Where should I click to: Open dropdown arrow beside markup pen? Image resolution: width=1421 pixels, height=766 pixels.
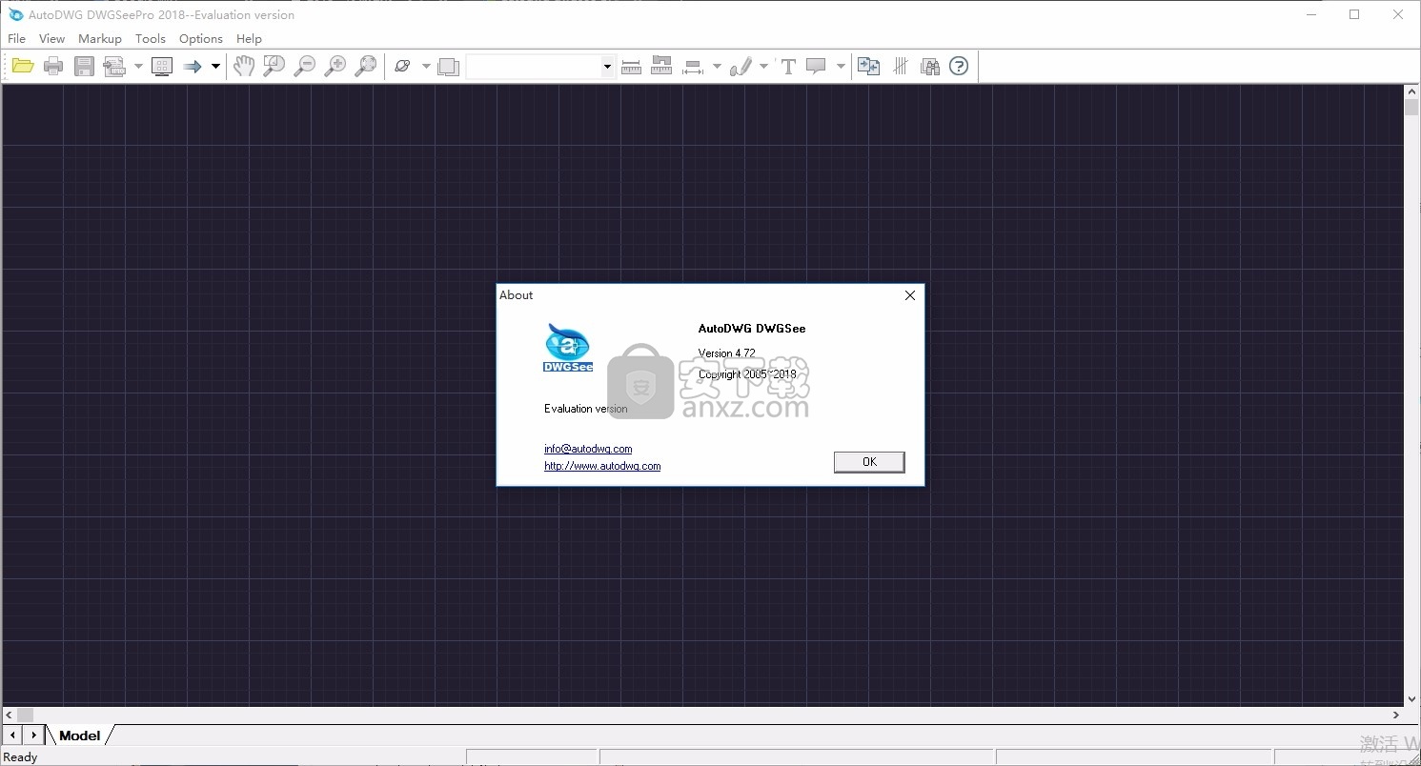pyautogui.click(x=763, y=66)
